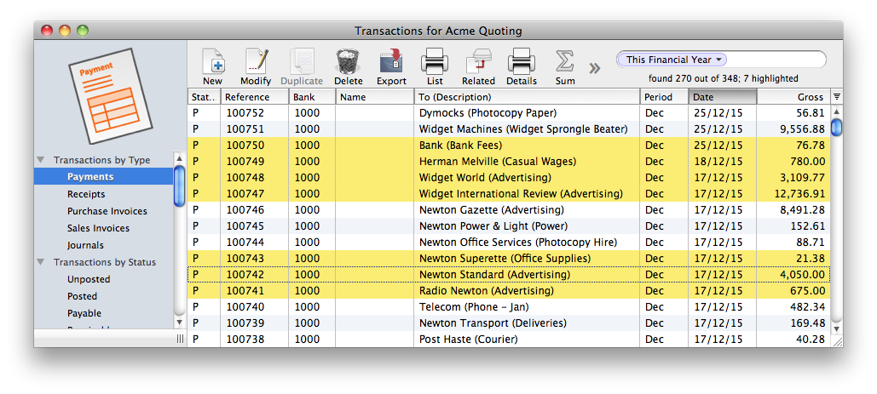This screenshot has width=877, height=394.
Task: Select row Newton Office Services (Photocopy Hire)
Action: [509, 243]
